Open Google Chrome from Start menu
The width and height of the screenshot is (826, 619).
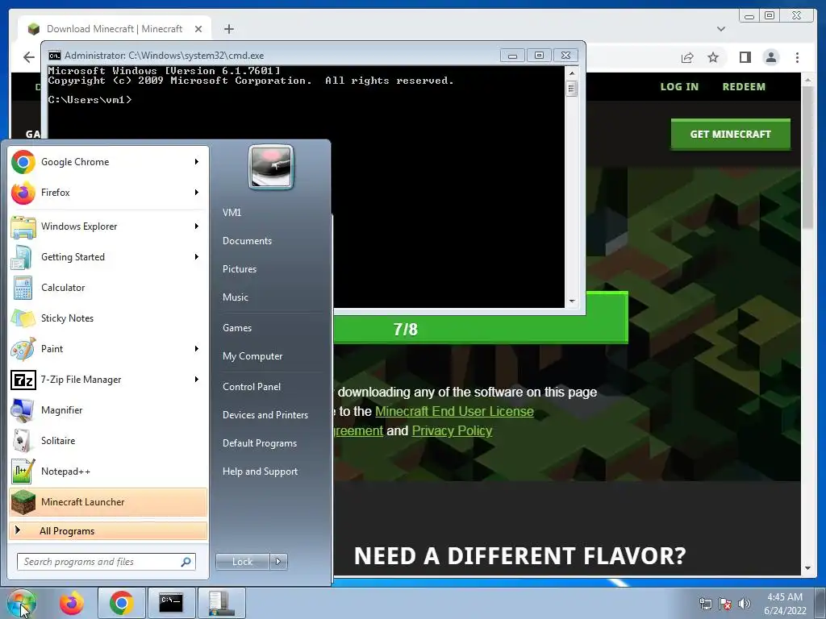coord(108,161)
